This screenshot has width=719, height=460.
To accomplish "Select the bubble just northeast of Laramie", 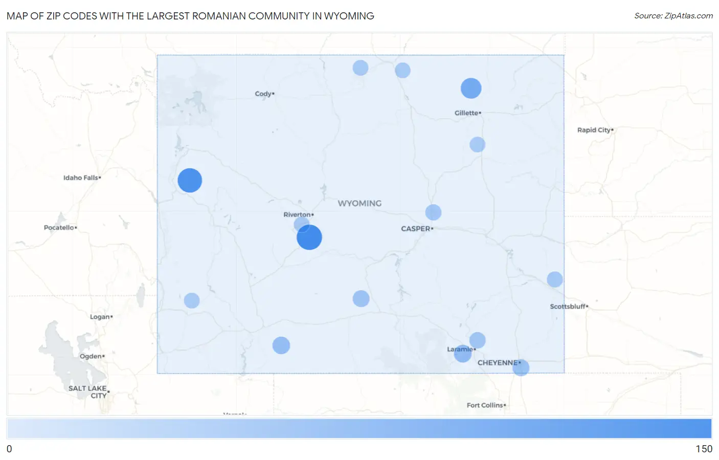I will click(477, 340).
